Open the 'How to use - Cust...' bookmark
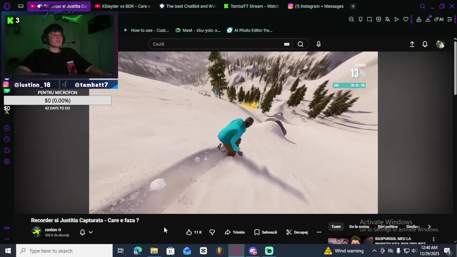Viewport: 457px width, 257px height. pyautogui.click(x=146, y=30)
